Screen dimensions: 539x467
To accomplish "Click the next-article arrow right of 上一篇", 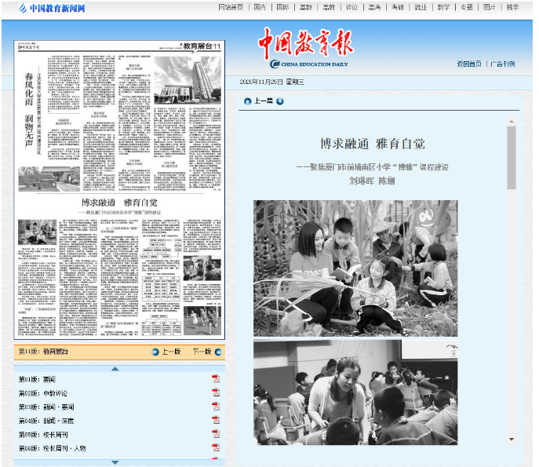I will 279,101.
